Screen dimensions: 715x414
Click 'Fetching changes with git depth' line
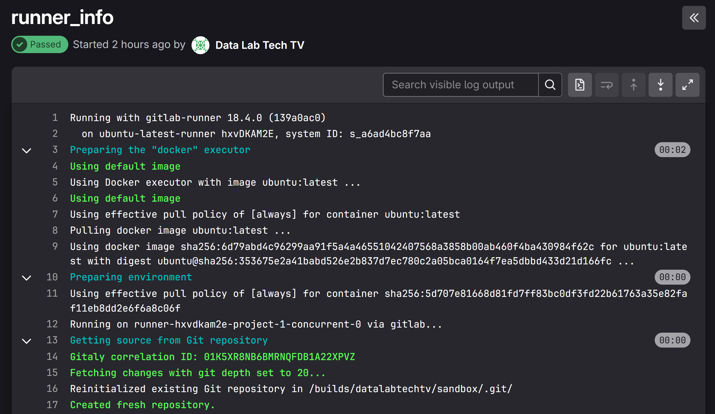[x=198, y=373]
